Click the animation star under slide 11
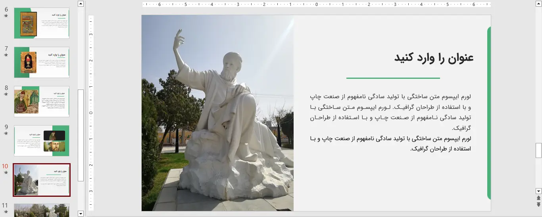The width and height of the screenshot is (542, 217). [6, 212]
